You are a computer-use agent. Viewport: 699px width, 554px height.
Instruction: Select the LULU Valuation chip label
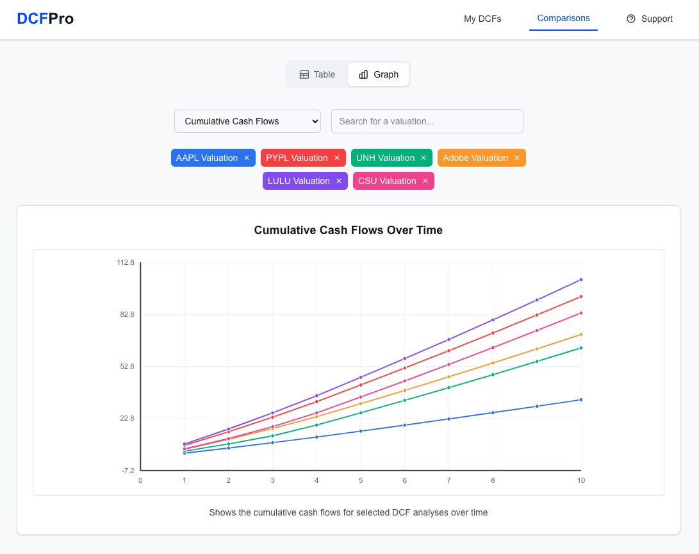pos(299,181)
